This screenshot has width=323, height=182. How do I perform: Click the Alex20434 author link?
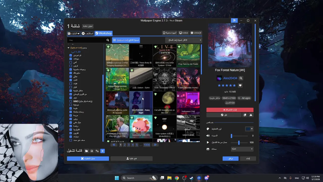click(x=230, y=78)
